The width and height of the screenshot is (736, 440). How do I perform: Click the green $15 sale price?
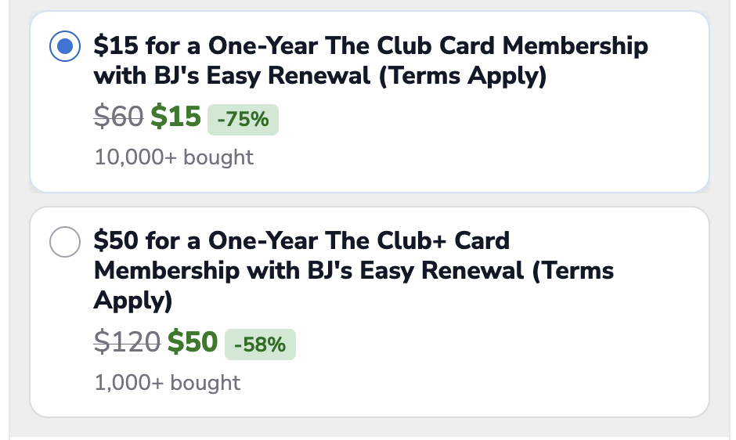click(176, 117)
